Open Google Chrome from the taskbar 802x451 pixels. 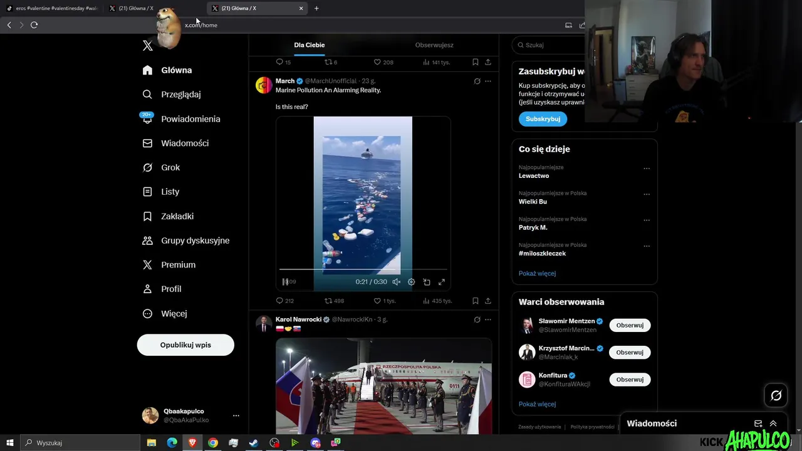click(x=213, y=443)
